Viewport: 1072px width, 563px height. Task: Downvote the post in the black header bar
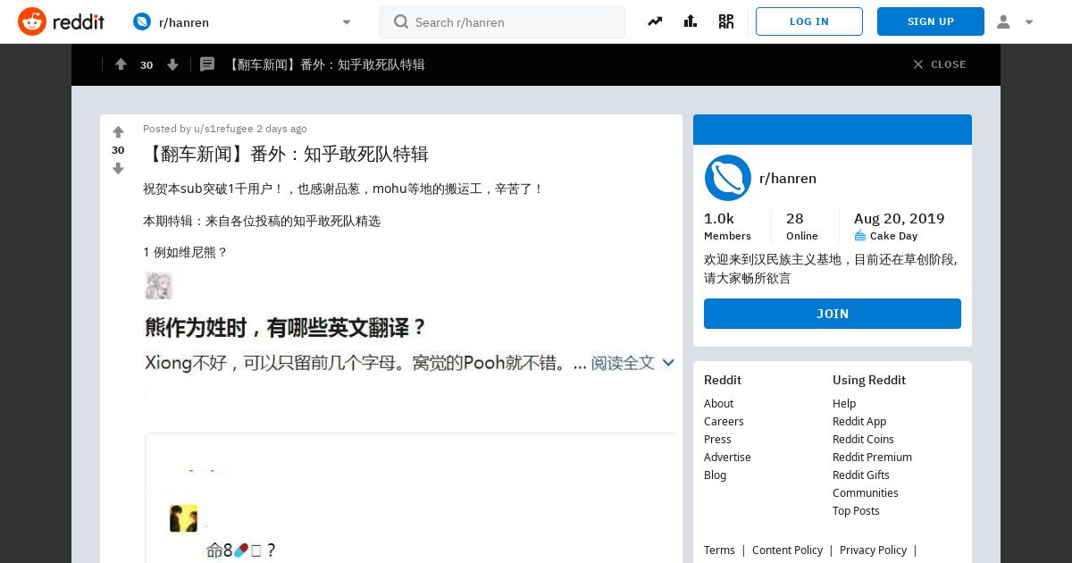coord(172,64)
